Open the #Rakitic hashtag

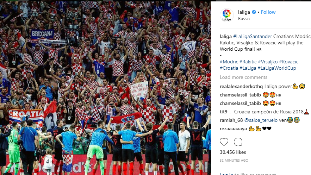click(248, 62)
